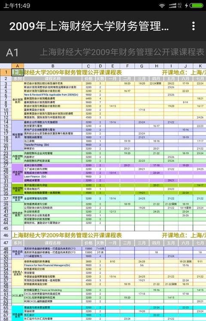Select column E header
Image resolution: width=206 pixels, height=321 pixels.
pos(112,66)
